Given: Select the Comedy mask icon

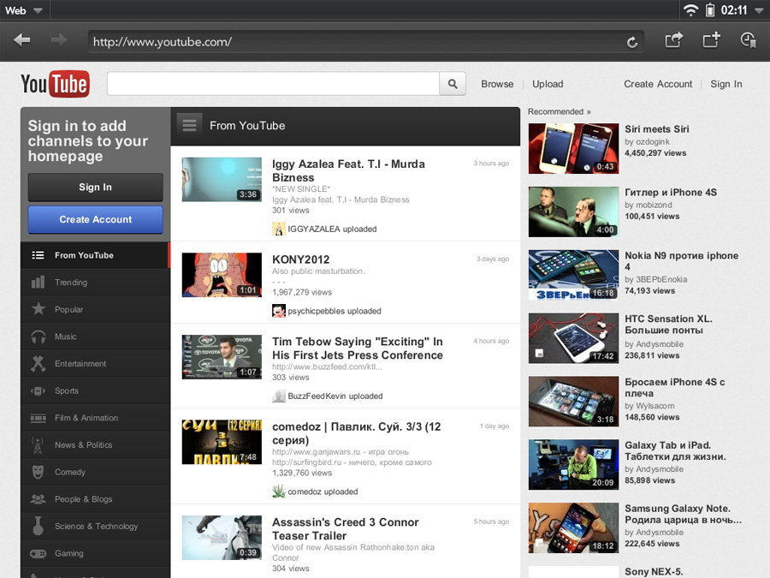Looking at the screenshot, I should 38,472.
